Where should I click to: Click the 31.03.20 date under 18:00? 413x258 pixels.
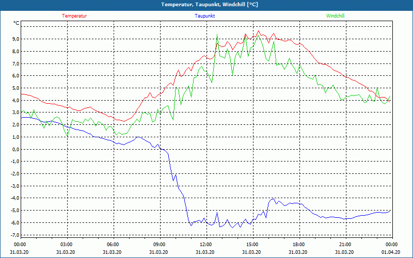pyautogui.click(x=298, y=252)
